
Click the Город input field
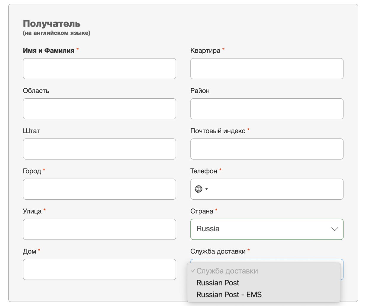pyautogui.click(x=99, y=189)
